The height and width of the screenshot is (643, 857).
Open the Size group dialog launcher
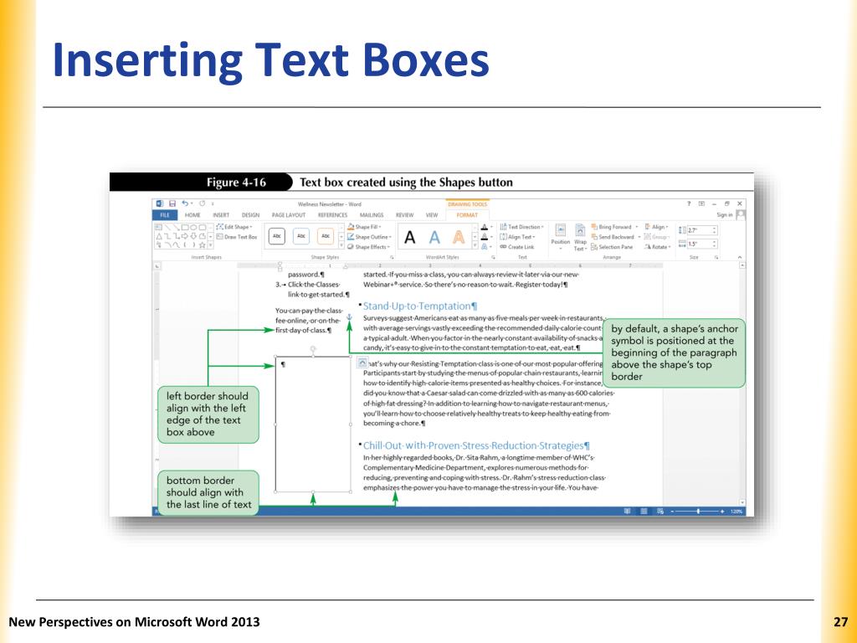click(x=716, y=257)
